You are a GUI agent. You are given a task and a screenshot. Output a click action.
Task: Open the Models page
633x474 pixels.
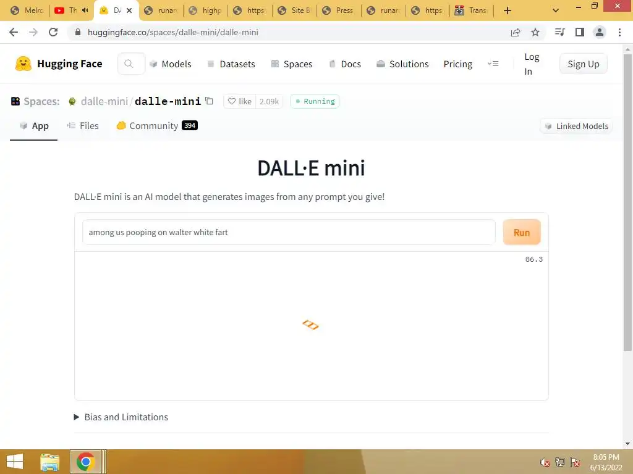(171, 64)
